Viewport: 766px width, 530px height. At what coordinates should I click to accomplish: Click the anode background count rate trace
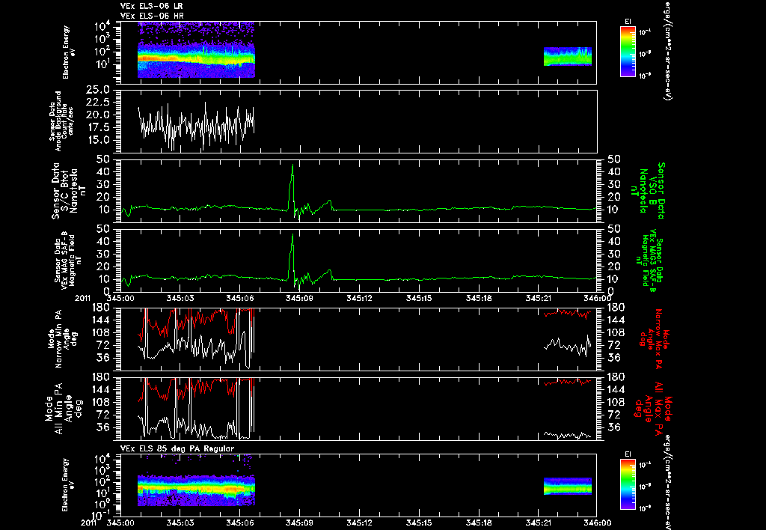[x=196, y=127]
